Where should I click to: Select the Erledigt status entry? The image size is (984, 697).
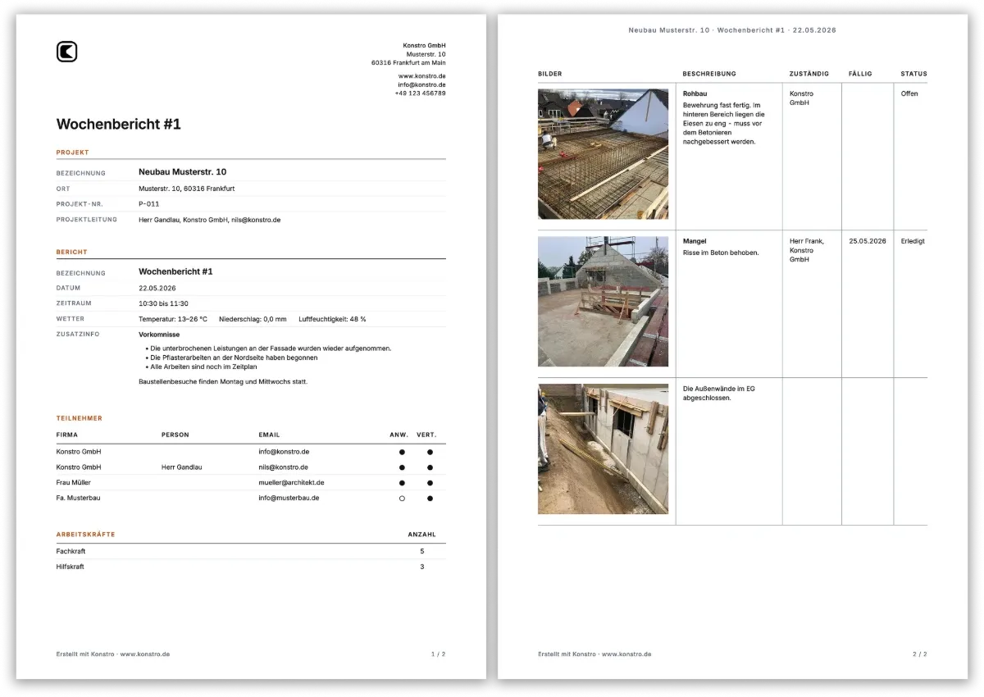(x=913, y=242)
